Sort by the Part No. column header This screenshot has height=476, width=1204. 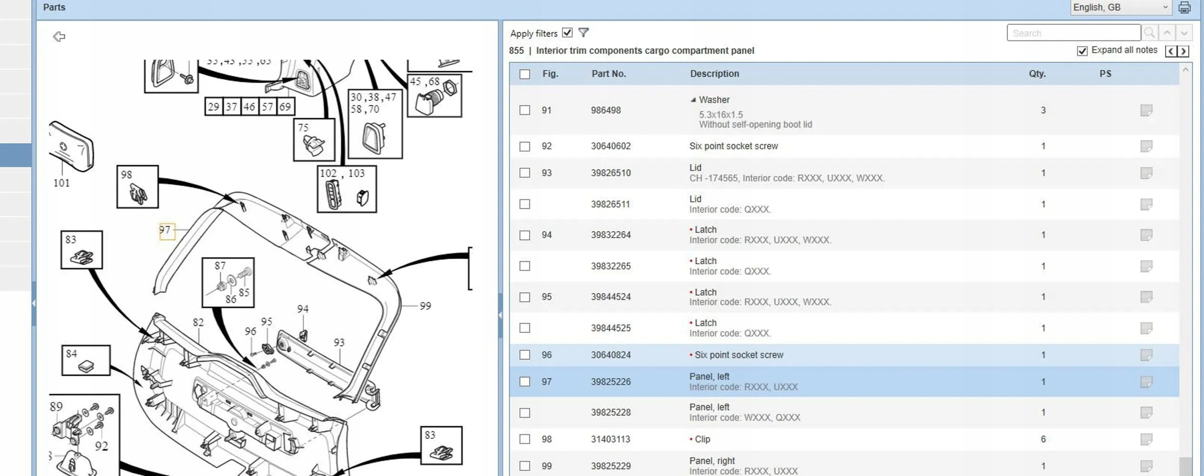pyautogui.click(x=609, y=74)
